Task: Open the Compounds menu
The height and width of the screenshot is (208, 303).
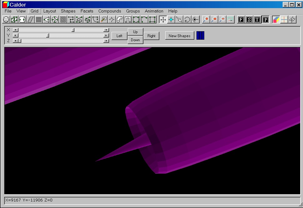Action: pos(110,11)
